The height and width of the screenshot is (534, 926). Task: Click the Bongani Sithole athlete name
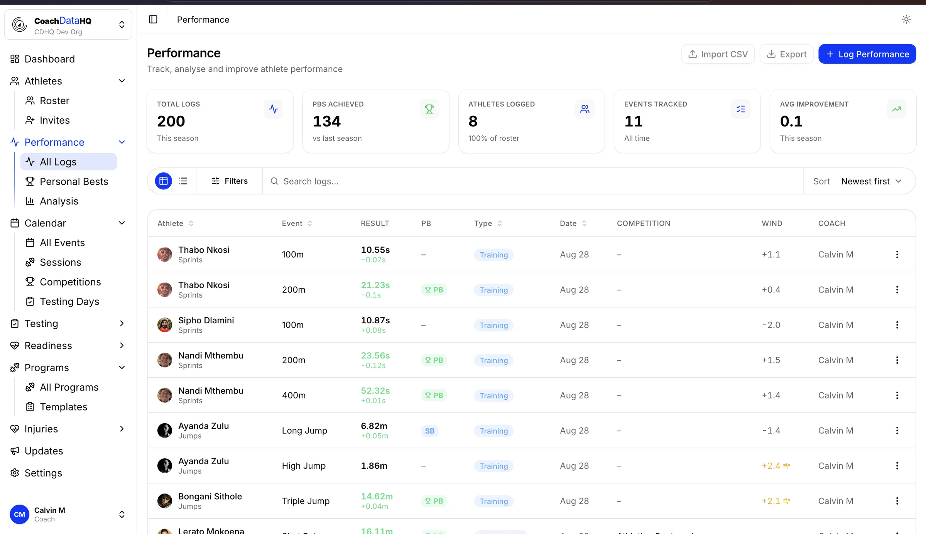tap(210, 496)
